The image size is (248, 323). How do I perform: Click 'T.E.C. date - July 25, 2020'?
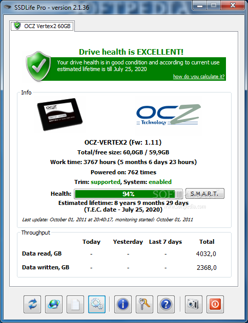[x=123, y=210]
